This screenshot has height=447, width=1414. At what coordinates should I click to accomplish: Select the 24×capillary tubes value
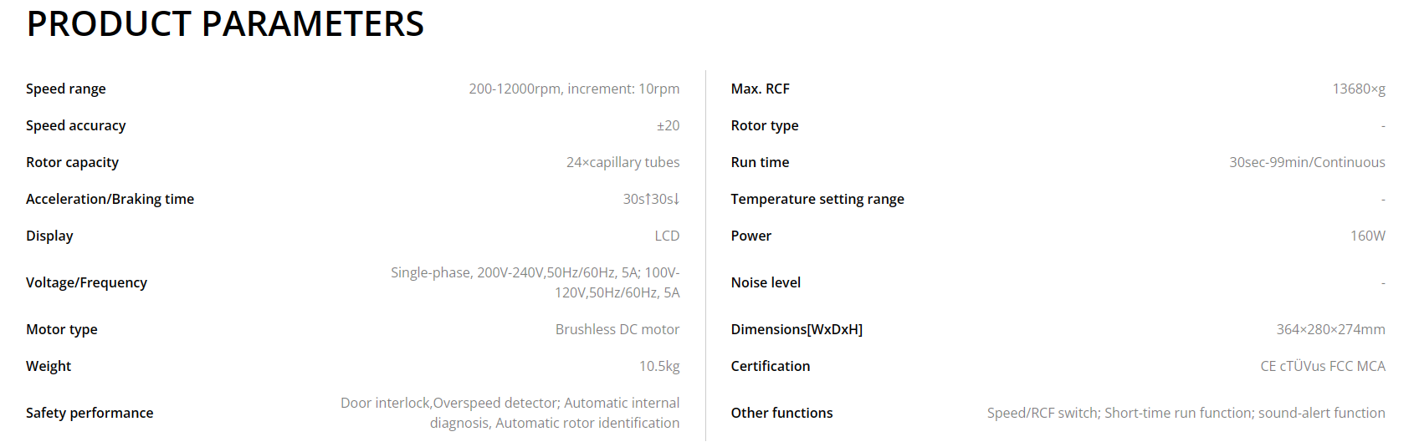coord(622,162)
